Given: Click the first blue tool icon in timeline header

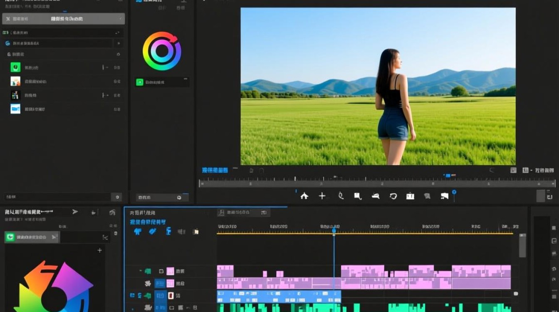Looking at the screenshot, I should [x=138, y=231].
